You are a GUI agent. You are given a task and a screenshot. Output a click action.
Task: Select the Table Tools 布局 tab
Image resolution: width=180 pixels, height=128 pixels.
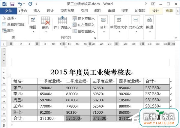pos(169,11)
